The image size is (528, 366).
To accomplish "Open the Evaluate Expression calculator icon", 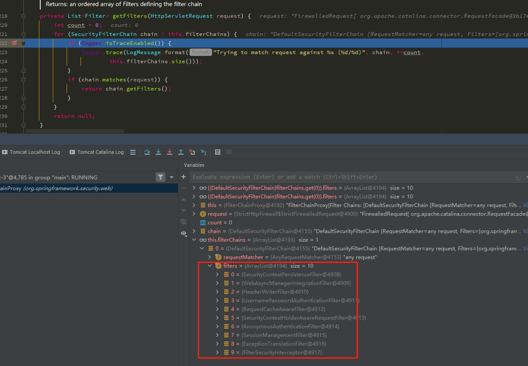I will pos(218,152).
